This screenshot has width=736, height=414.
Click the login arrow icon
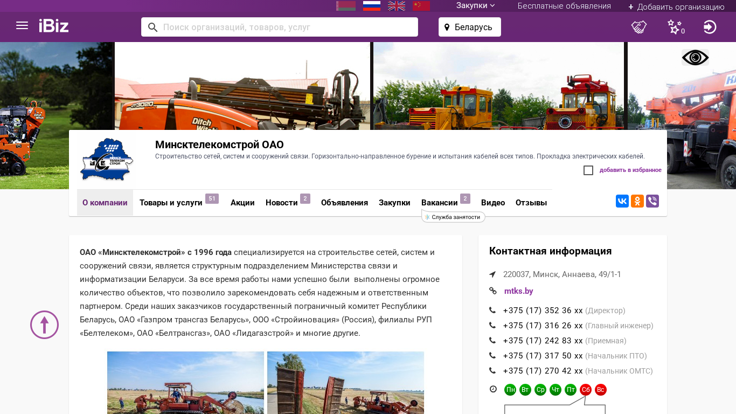click(x=710, y=27)
